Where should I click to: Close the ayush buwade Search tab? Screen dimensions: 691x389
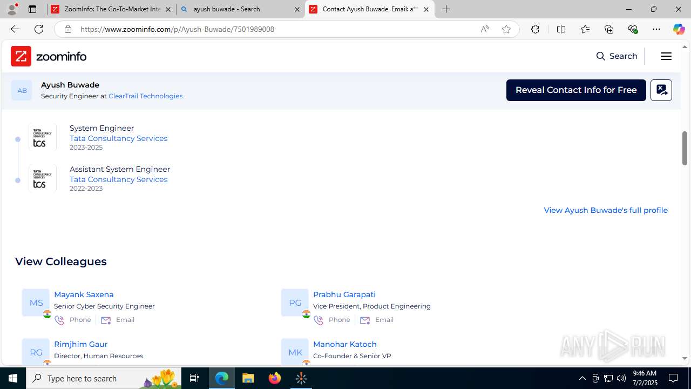tap(297, 9)
